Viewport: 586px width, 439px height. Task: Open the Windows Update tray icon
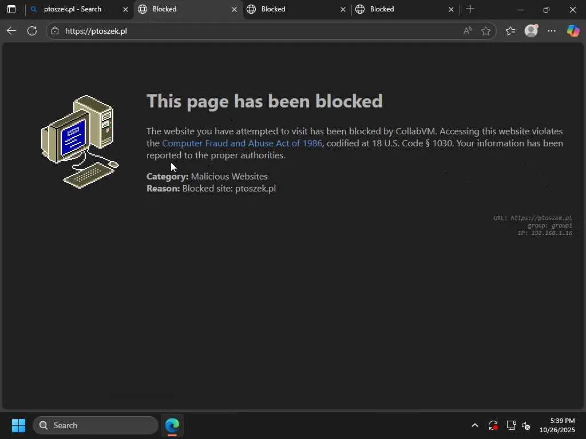tap(493, 425)
